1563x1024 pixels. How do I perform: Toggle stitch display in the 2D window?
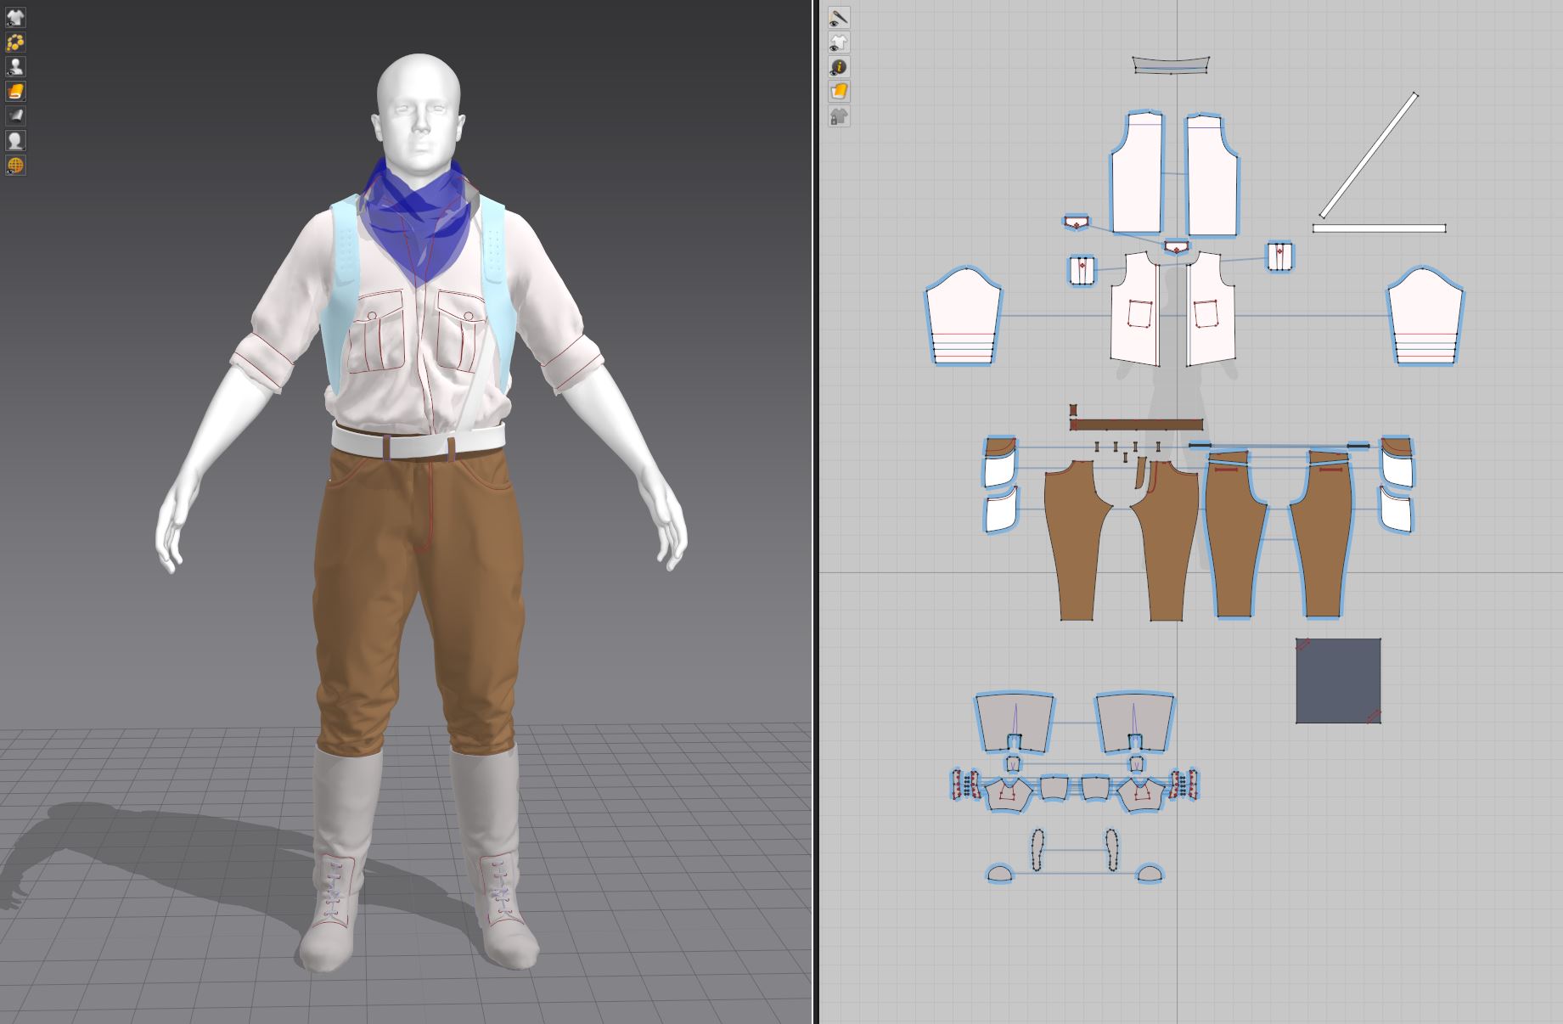837,19
